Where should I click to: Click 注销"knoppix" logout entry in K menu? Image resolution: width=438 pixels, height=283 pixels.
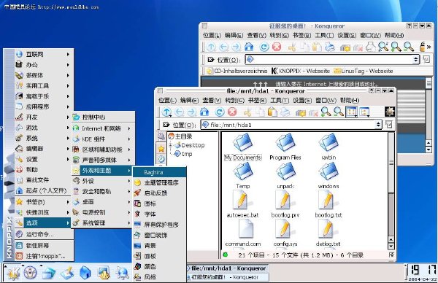pyautogui.click(x=44, y=256)
